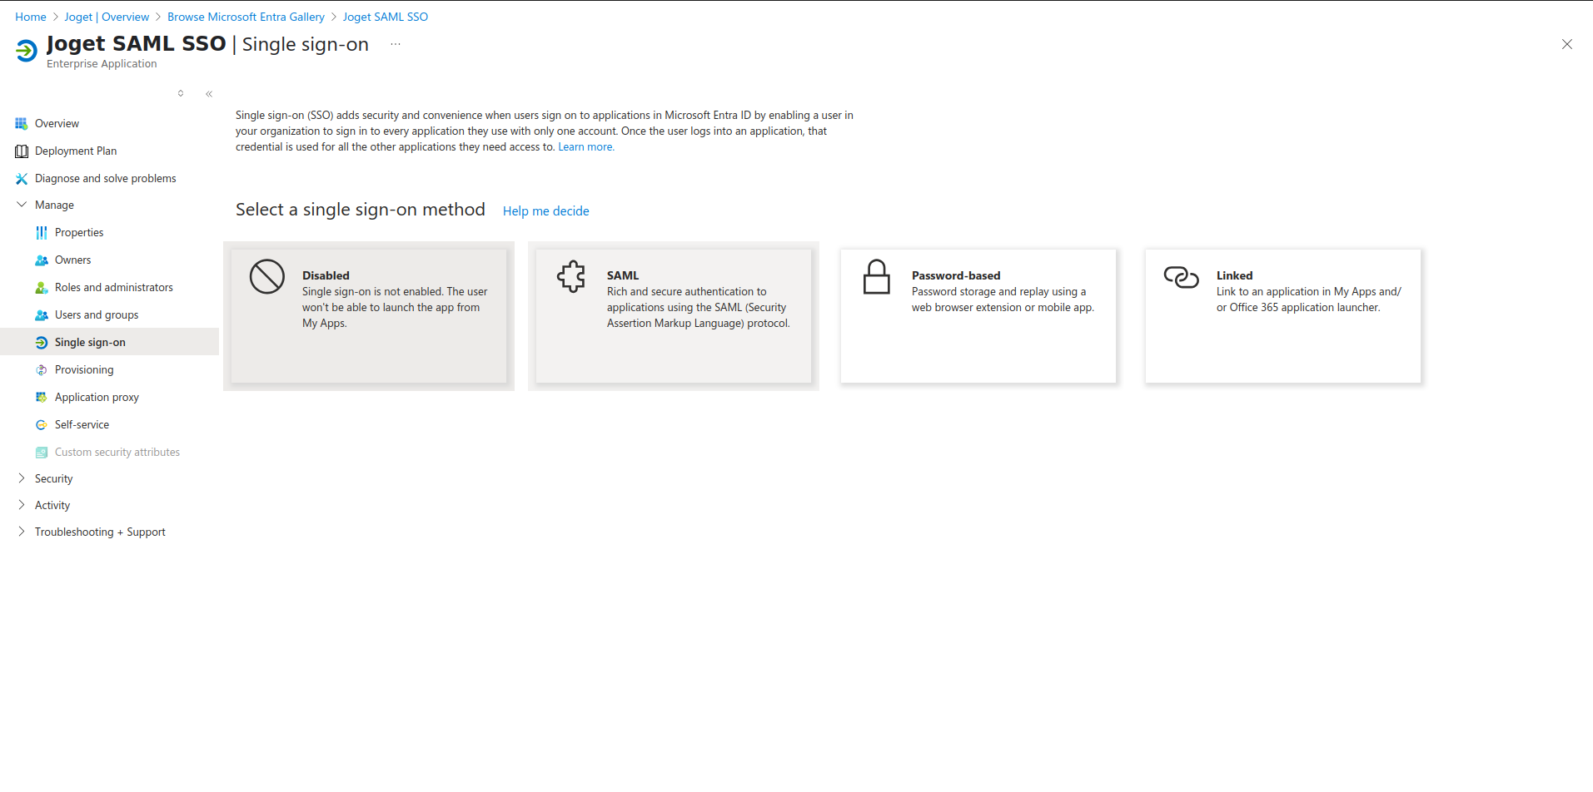The height and width of the screenshot is (792, 1593).
Task: Click the Properties bars icon
Action: coord(42,233)
